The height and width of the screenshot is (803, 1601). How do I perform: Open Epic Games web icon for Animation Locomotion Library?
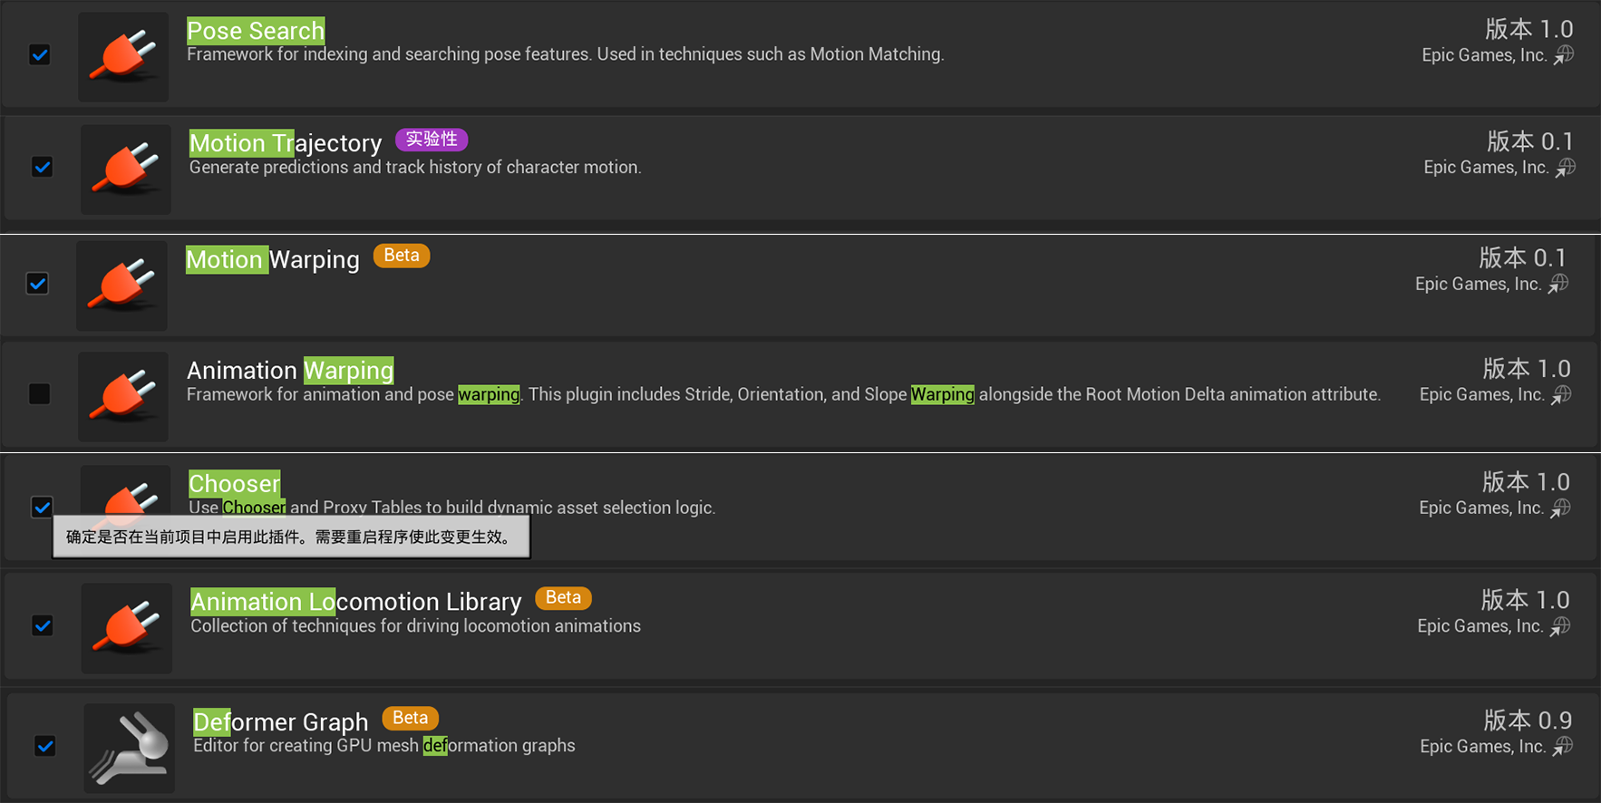pyautogui.click(x=1560, y=626)
